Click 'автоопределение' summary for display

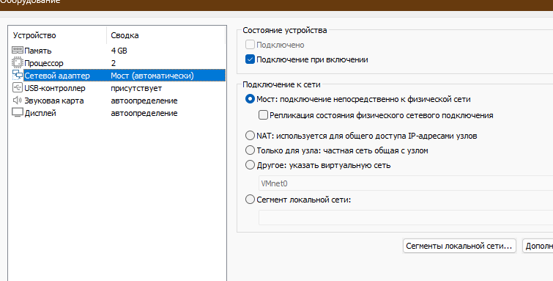tap(144, 113)
